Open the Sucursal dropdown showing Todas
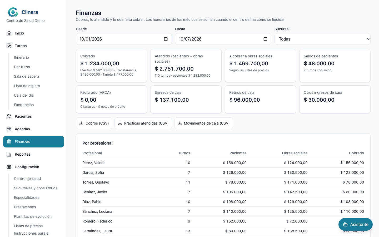 pyautogui.click(x=322, y=39)
